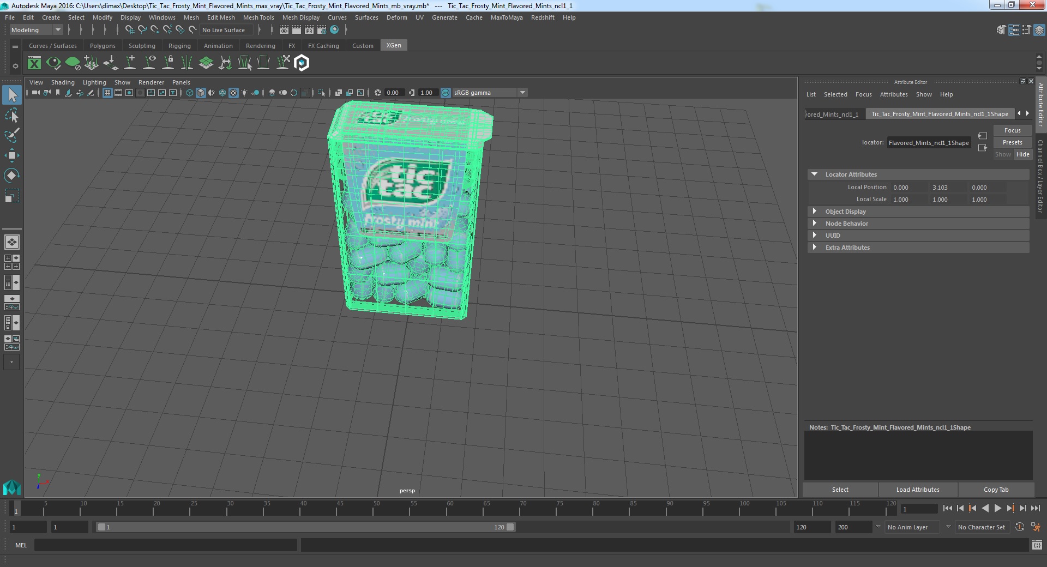This screenshot has width=1047, height=567.
Task: Click the Local Position Y field 3.103
Action: (949, 188)
